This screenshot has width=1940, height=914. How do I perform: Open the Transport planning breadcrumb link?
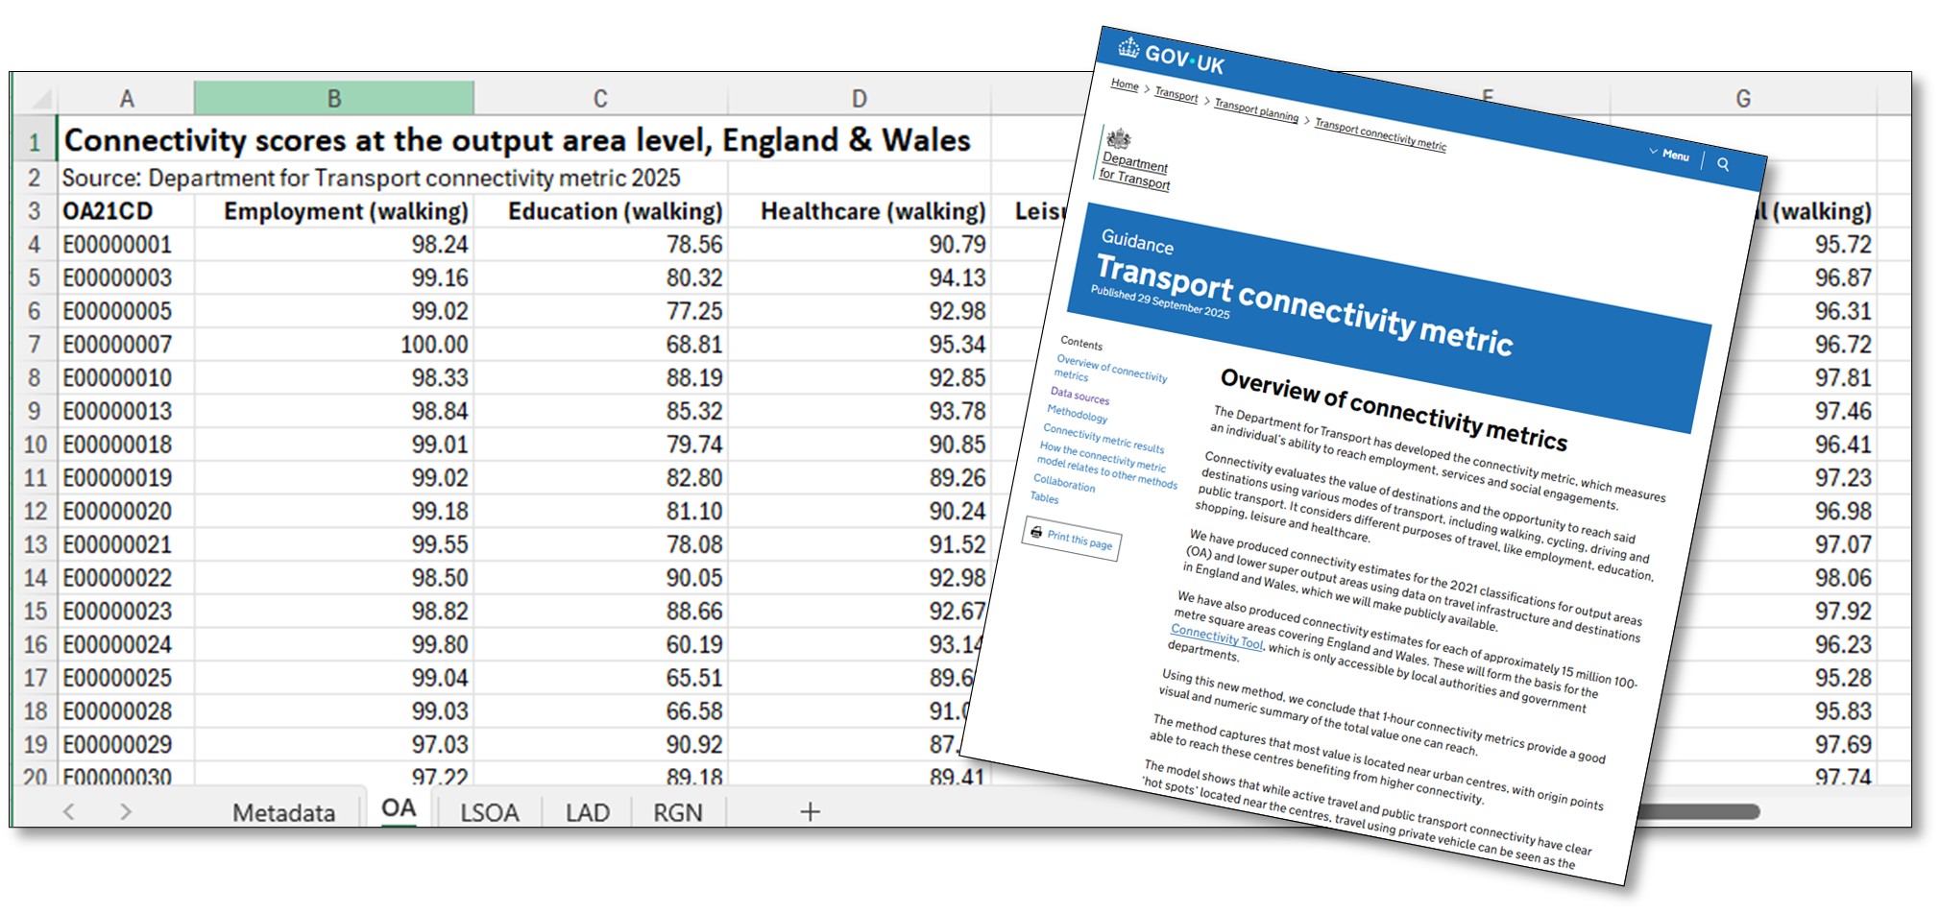(x=1257, y=110)
